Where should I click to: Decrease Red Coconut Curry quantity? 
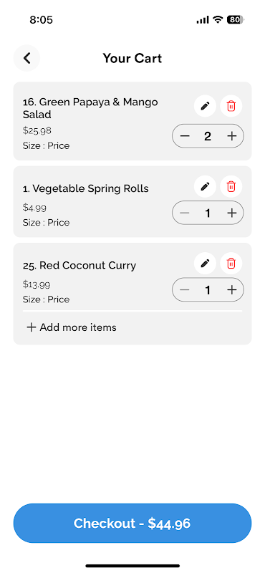(x=185, y=290)
